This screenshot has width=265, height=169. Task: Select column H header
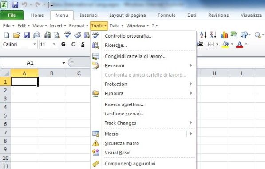214,73
